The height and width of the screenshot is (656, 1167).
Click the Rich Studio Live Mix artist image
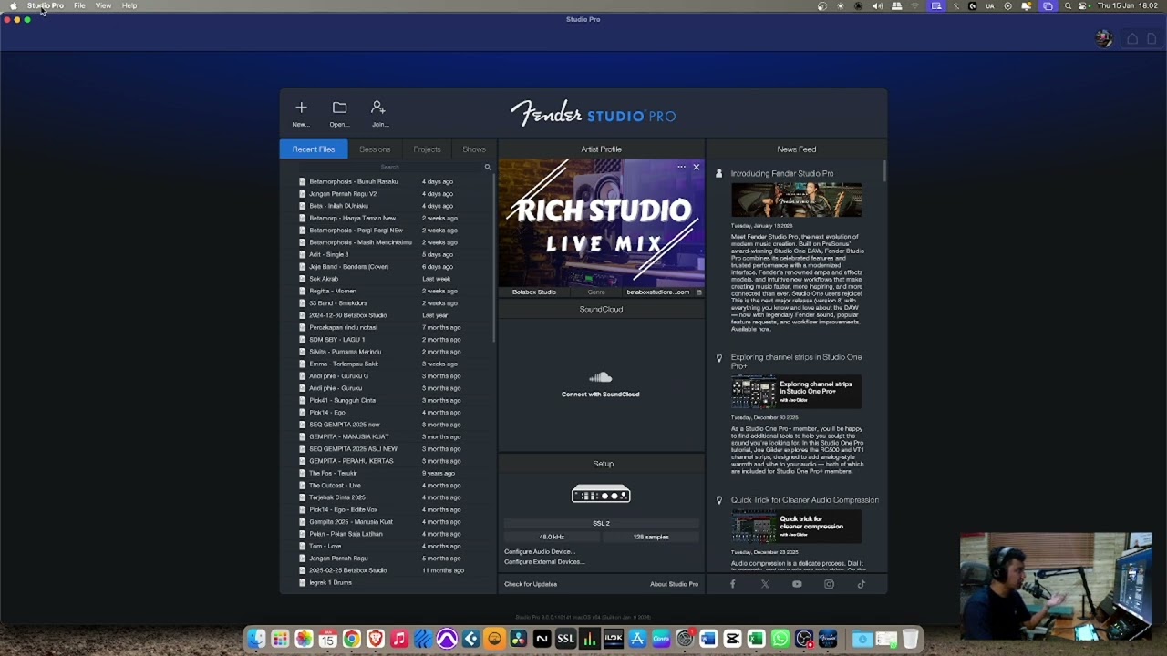601,223
